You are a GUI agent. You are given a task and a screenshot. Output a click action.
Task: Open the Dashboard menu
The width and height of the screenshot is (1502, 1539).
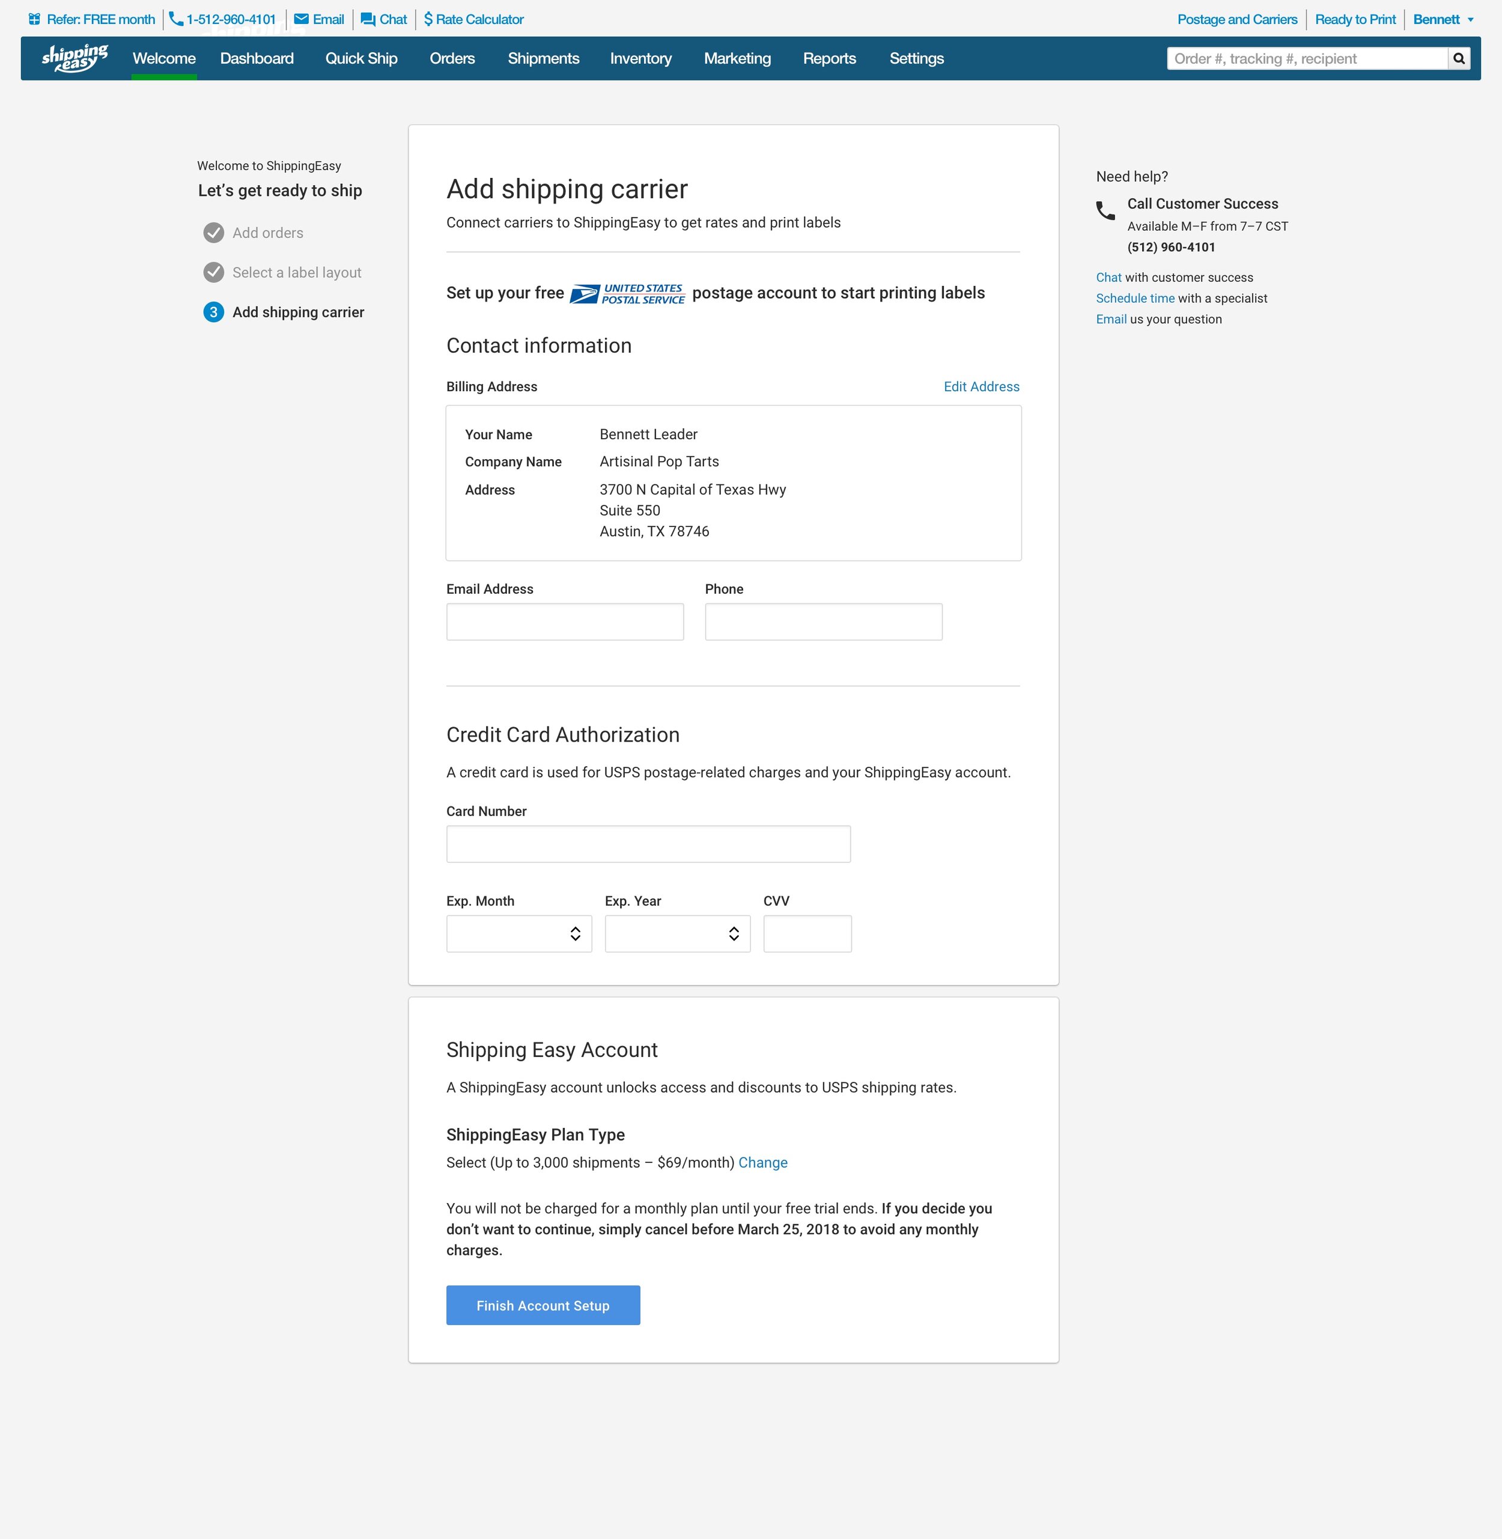point(257,58)
